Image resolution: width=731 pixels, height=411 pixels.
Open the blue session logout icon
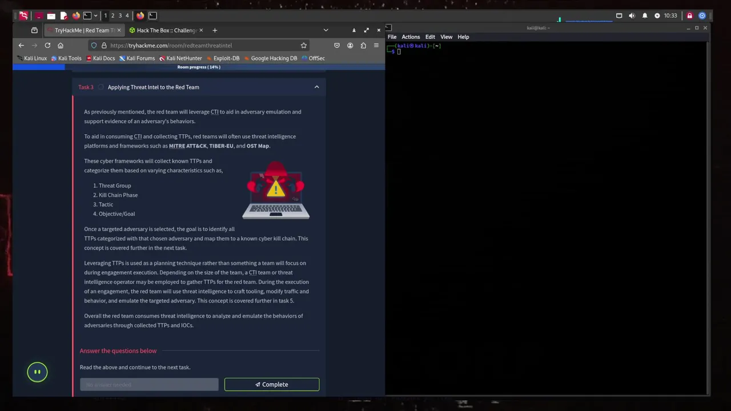702,15
